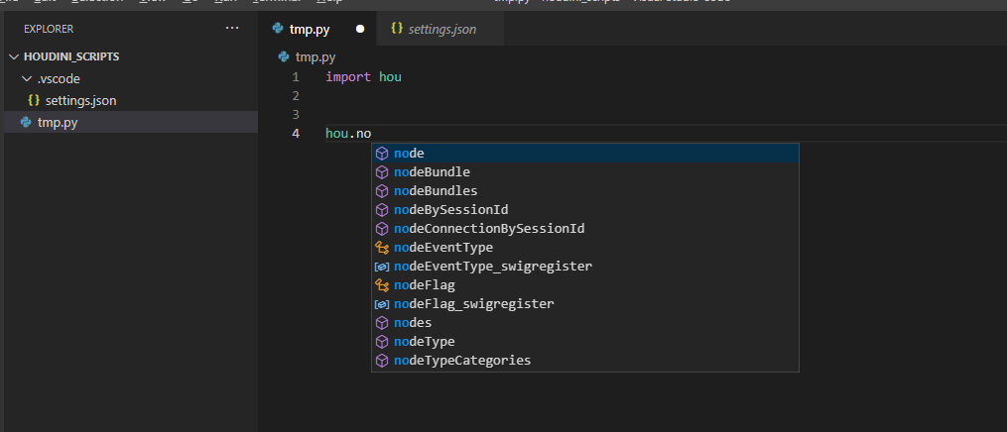Viewport: 1007px width, 432px height.
Task: Click line 1 'import hou' code
Action: click(x=363, y=76)
